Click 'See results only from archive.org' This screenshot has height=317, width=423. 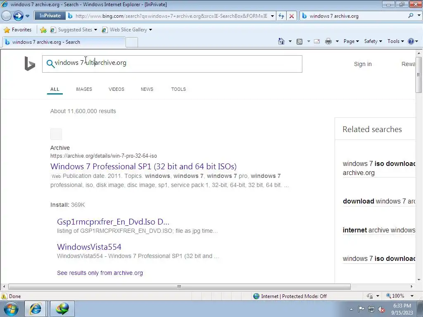(100, 273)
